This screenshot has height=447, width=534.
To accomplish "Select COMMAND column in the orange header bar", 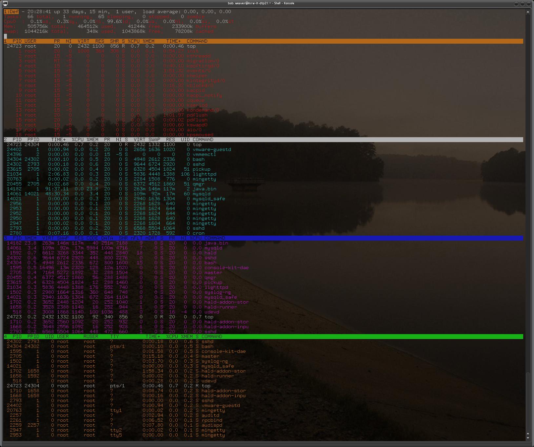I will [197, 41].
